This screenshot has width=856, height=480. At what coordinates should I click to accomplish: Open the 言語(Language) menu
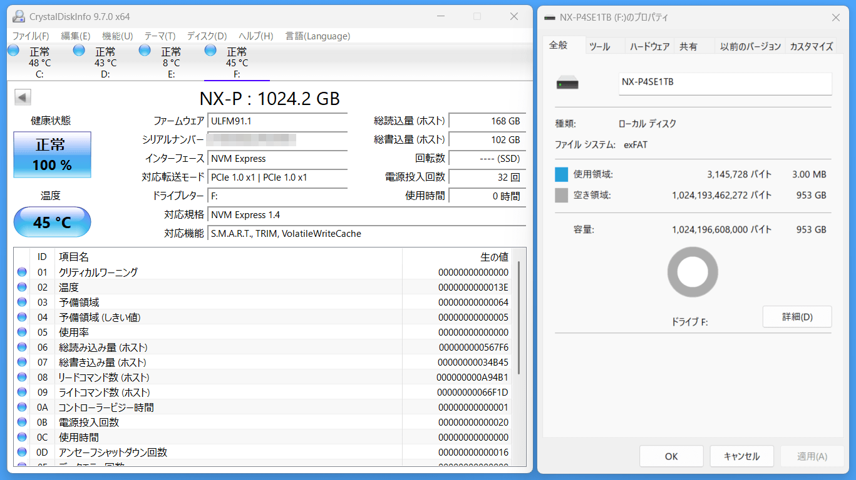317,36
